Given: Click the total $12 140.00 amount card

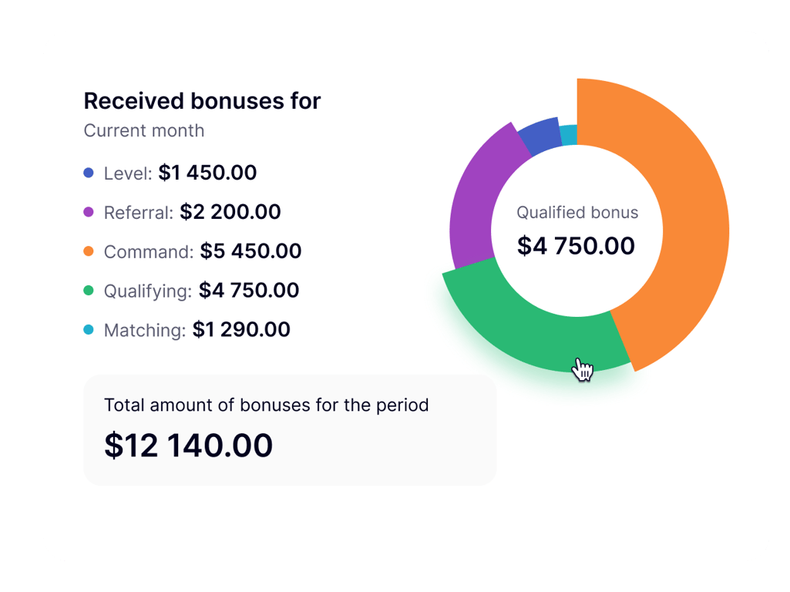Looking at the screenshot, I should pyautogui.click(x=290, y=430).
